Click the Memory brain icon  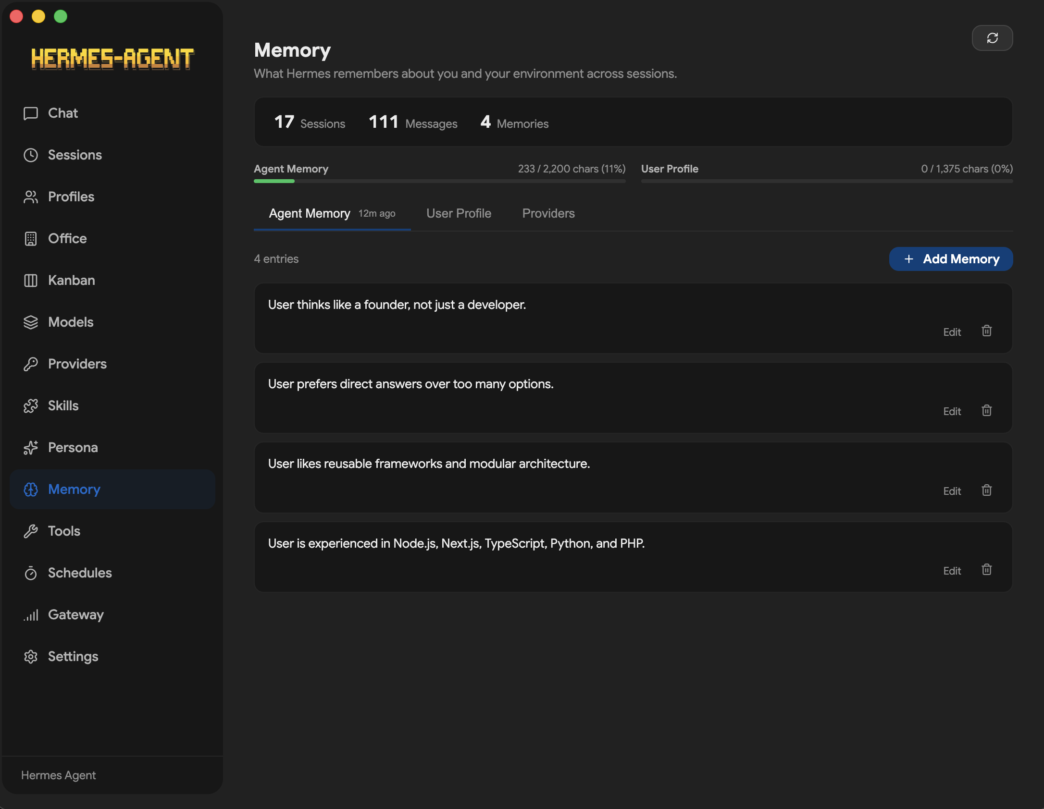click(31, 490)
